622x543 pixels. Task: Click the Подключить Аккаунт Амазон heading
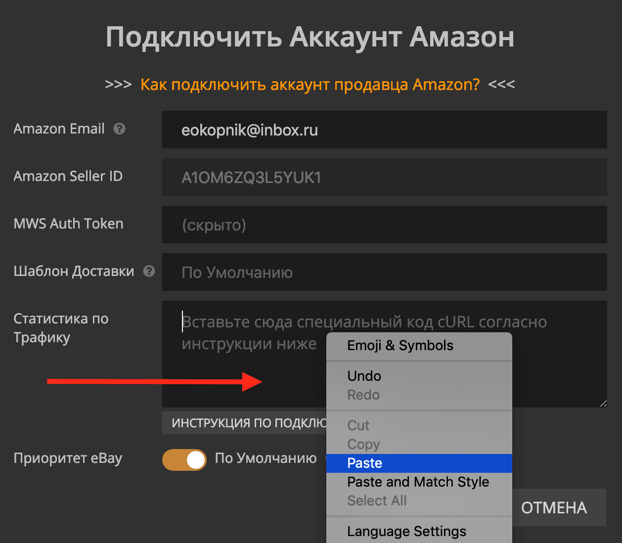click(x=310, y=37)
